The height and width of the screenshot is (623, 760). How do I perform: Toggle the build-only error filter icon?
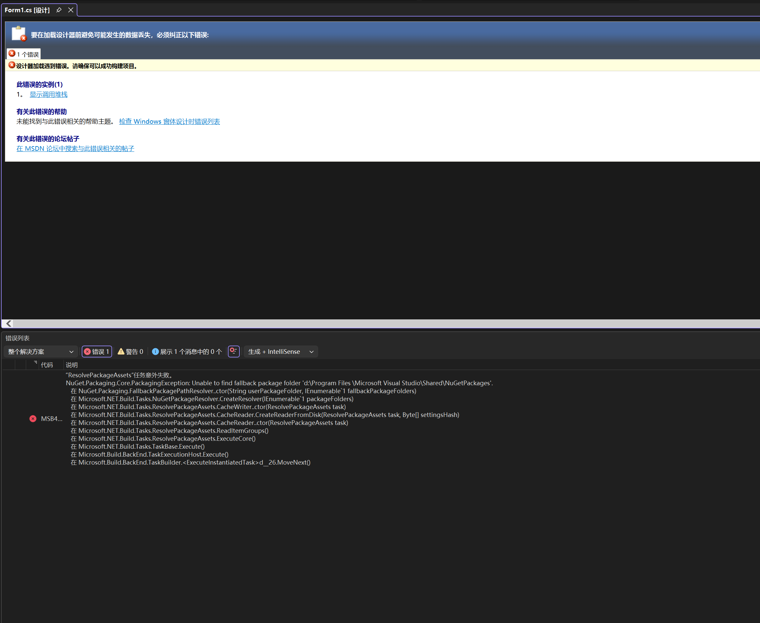(x=233, y=351)
